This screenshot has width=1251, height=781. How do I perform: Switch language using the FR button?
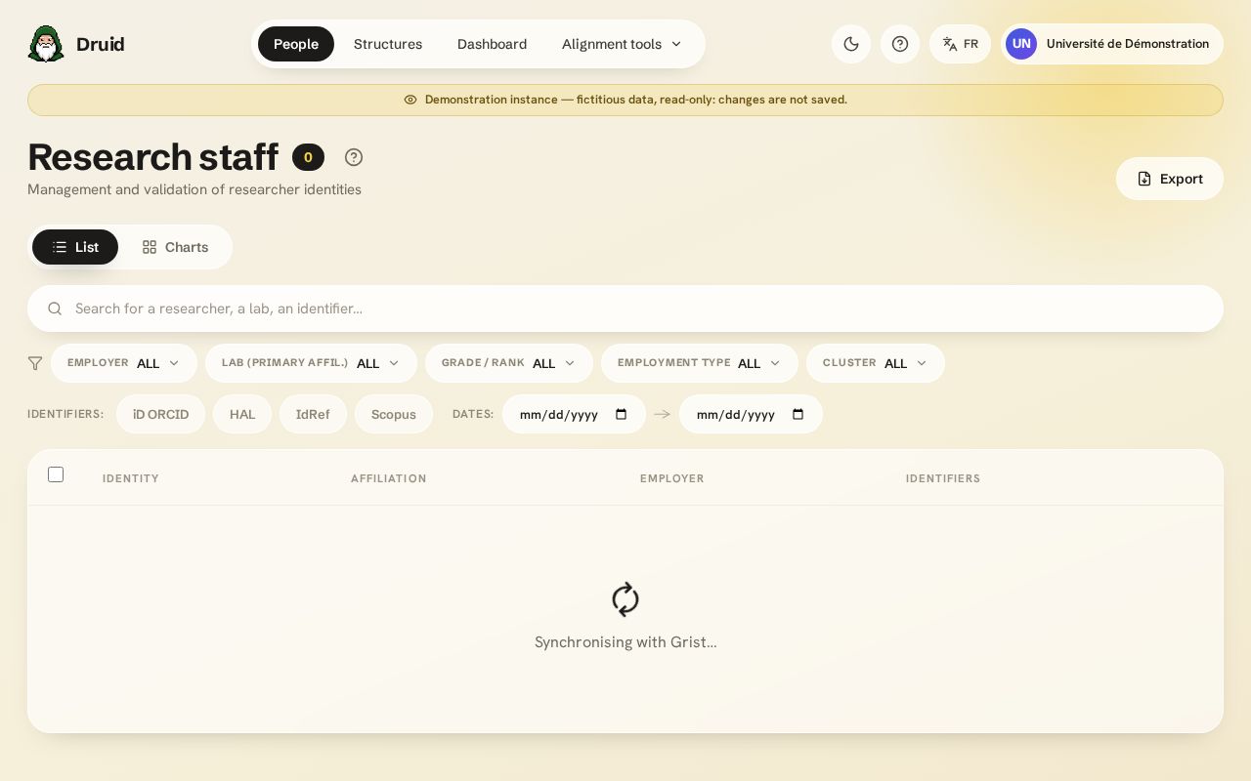point(960,44)
